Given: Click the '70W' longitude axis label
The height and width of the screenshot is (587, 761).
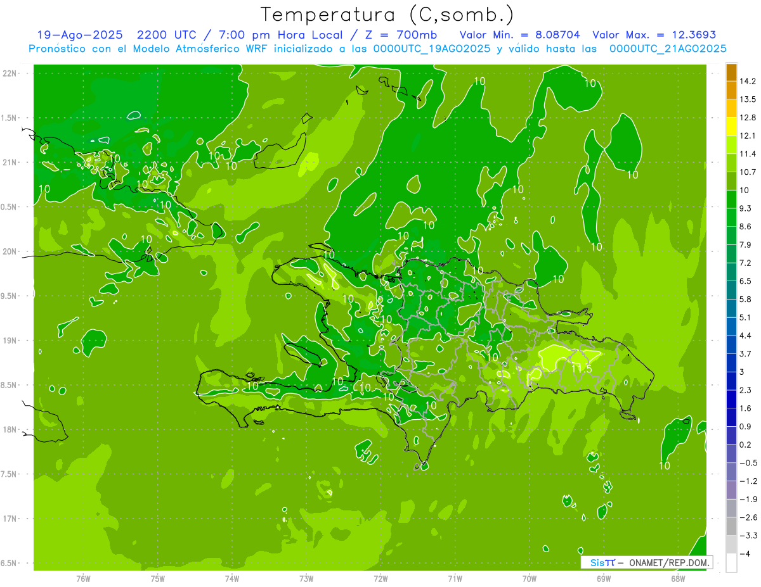Looking at the screenshot, I should tap(530, 578).
